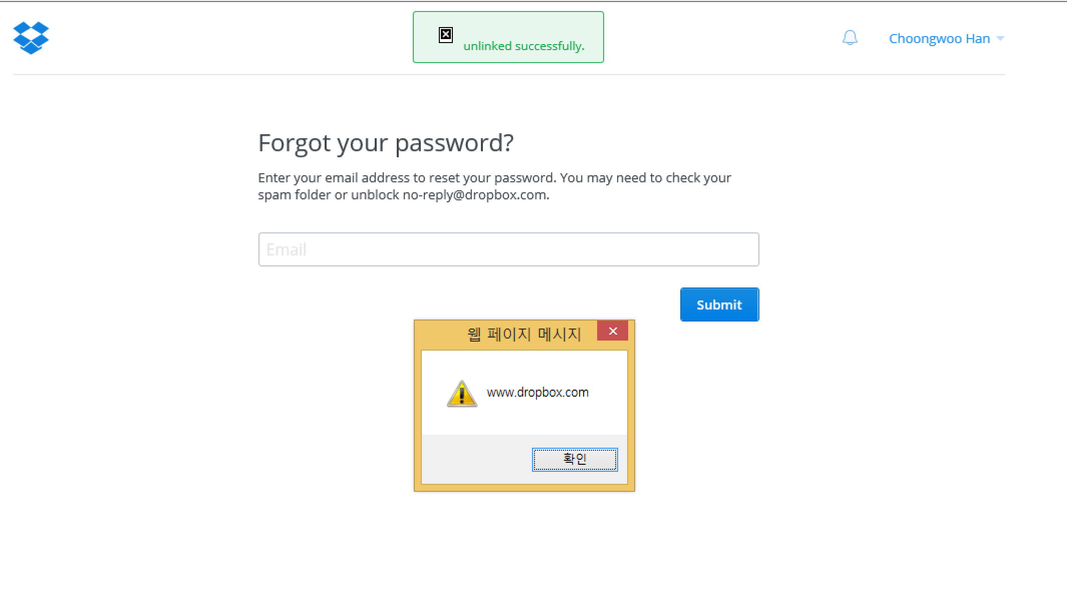Close the web page message dialog
1067x599 pixels.
[613, 331]
